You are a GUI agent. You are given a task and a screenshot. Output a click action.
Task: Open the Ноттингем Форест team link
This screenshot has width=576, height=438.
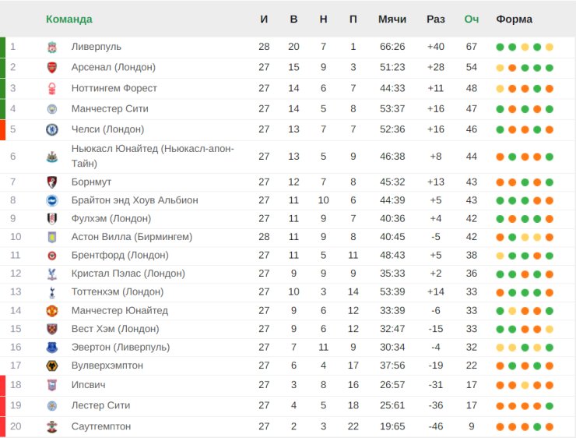(114, 88)
